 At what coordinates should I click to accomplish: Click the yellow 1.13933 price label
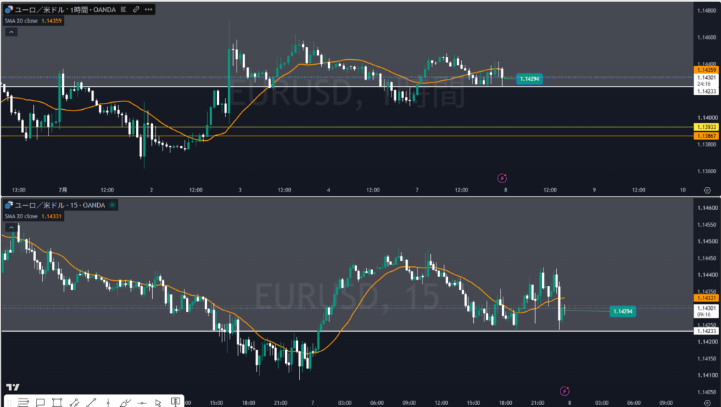pos(706,127)
